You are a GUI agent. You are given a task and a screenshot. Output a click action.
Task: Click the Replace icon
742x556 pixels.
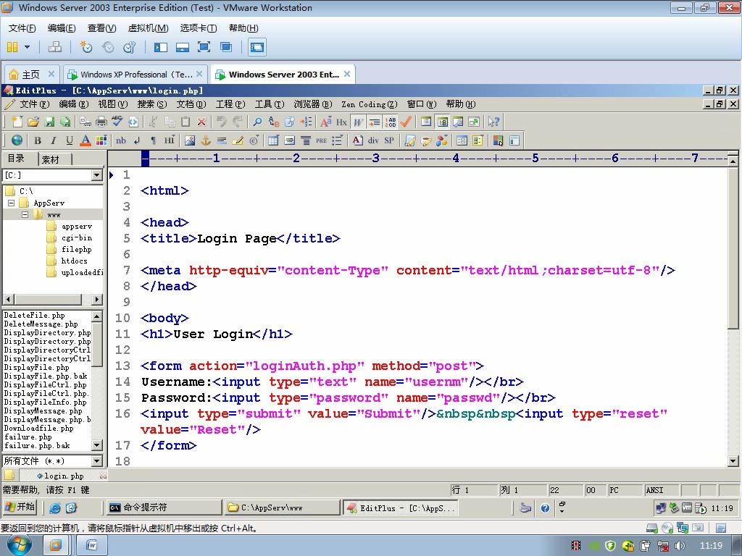(x=273, y=122)
